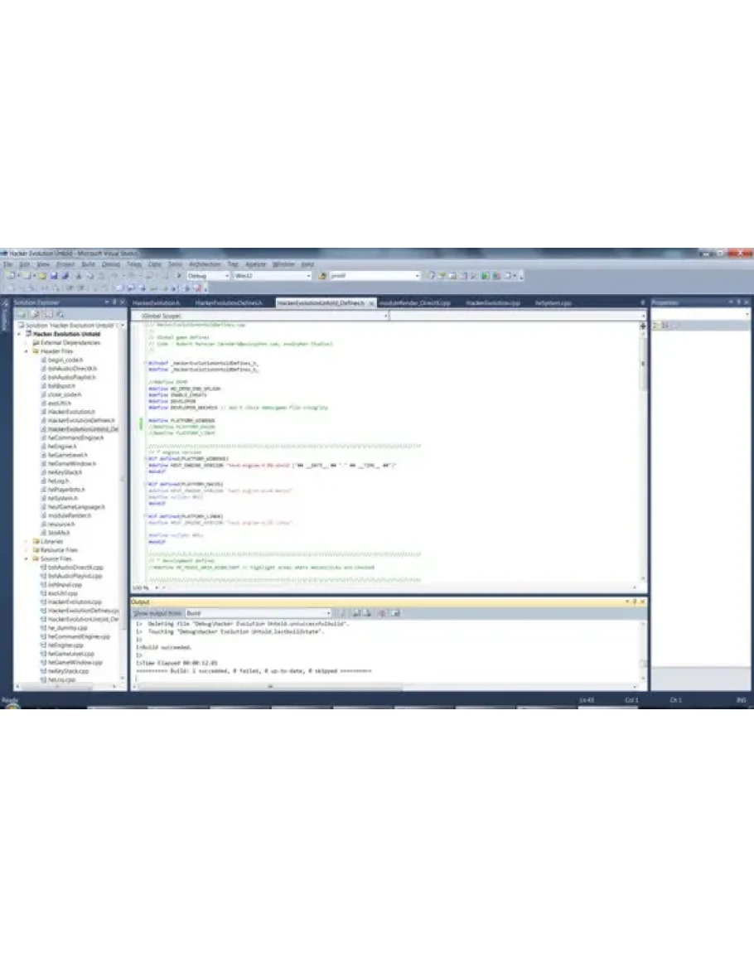The image size is (754, 957).
Task: Switch to the HackerEvolution.cpp tab
Action: [492, 303]
